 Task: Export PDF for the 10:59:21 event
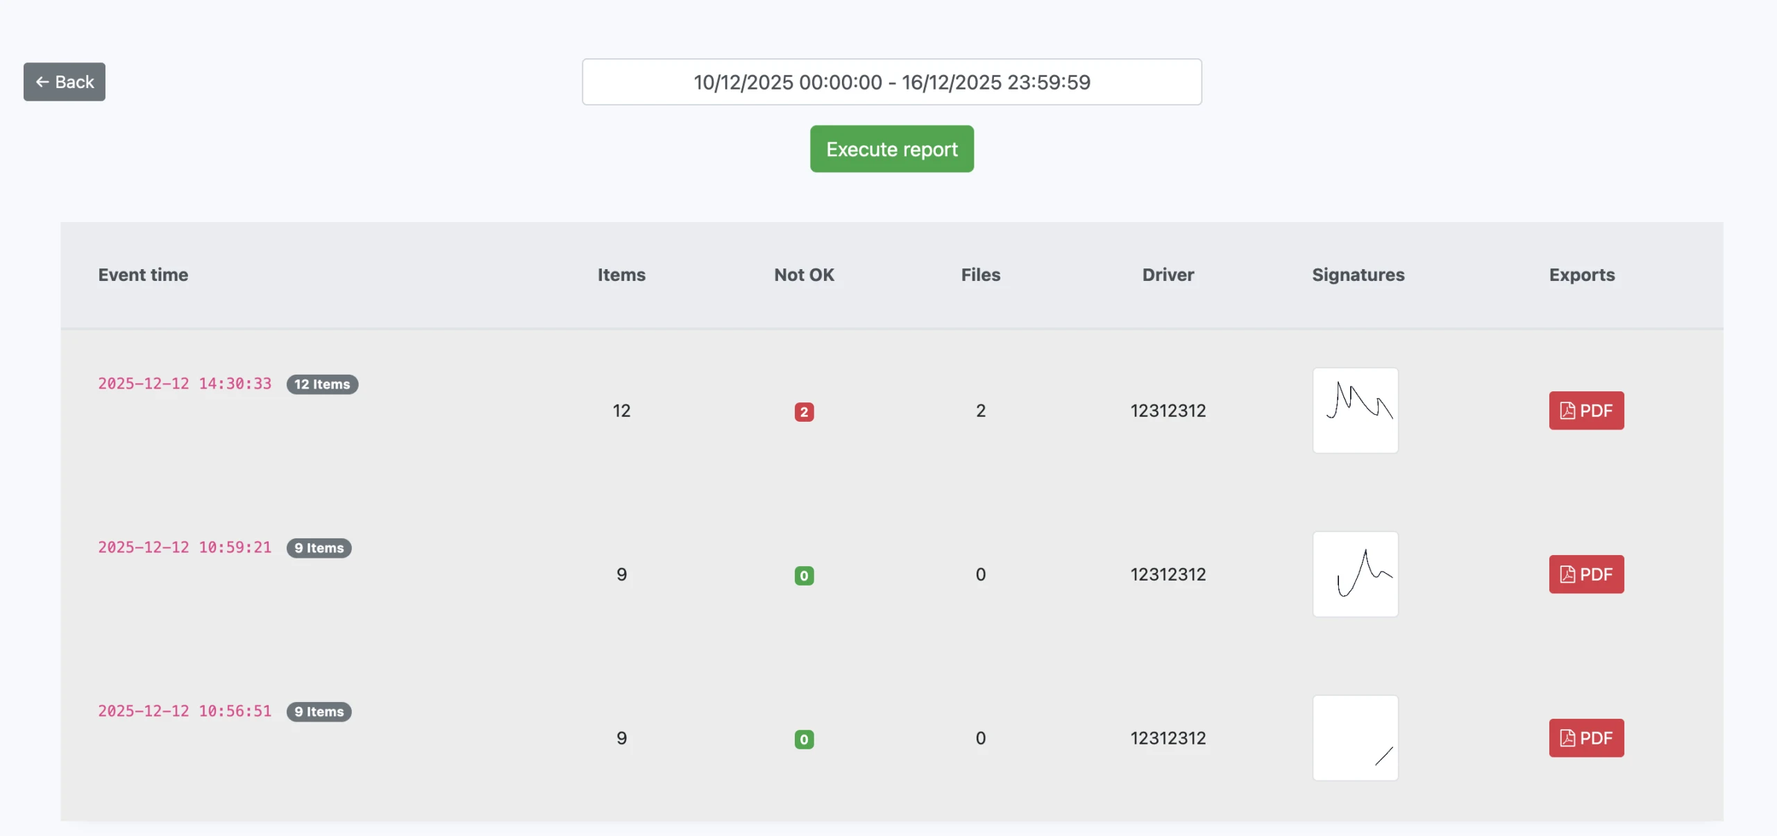click(1587, 574)
